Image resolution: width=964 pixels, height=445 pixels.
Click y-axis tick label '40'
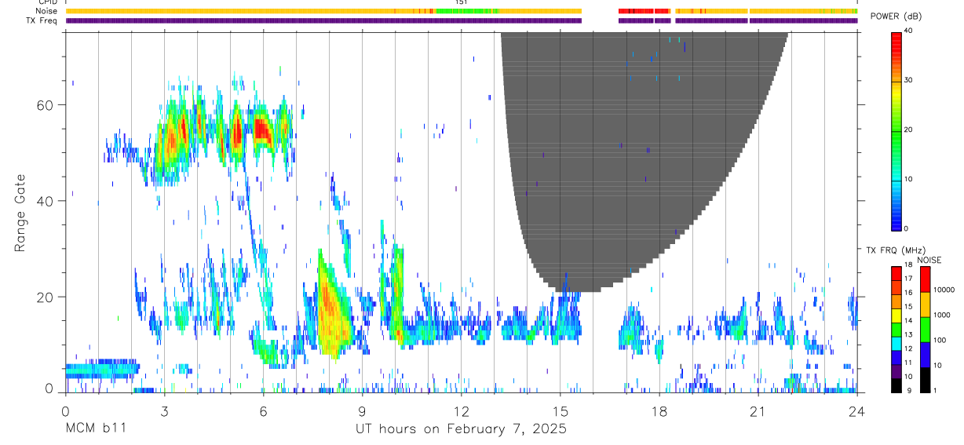coord(45,201)
